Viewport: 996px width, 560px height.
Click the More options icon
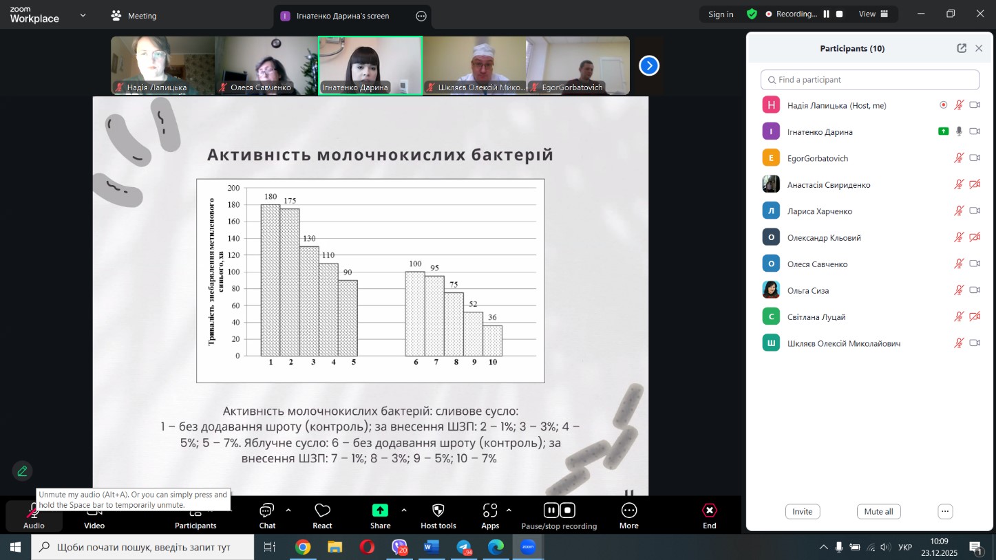coord(628,510)
